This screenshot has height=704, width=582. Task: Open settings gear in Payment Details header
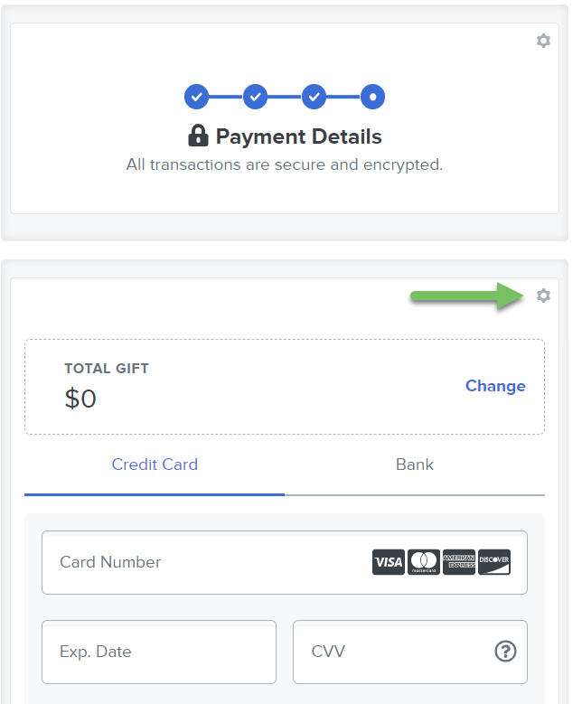pos(543,41)
